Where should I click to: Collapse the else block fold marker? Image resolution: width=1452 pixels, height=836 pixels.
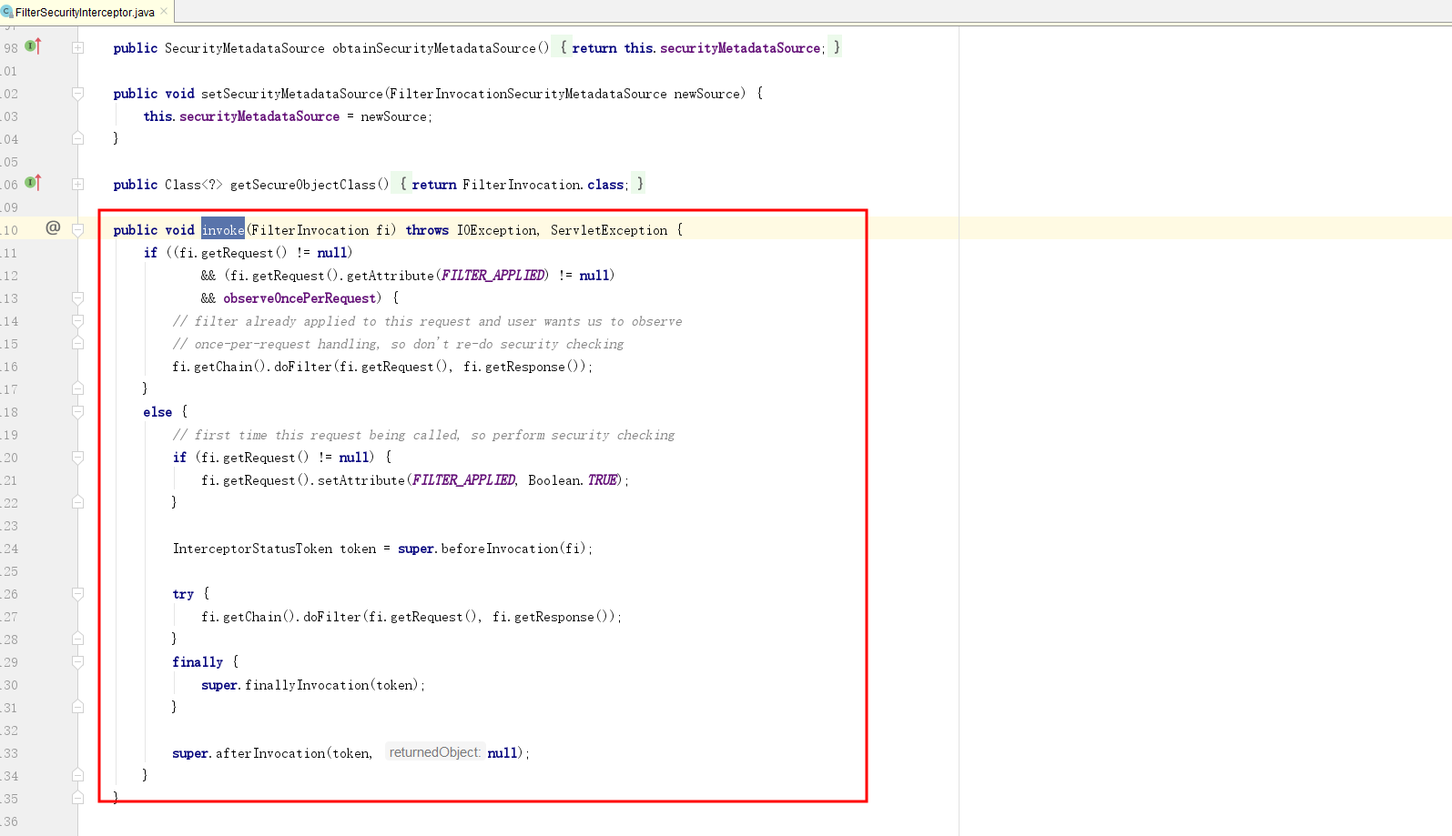click(78, 411)
